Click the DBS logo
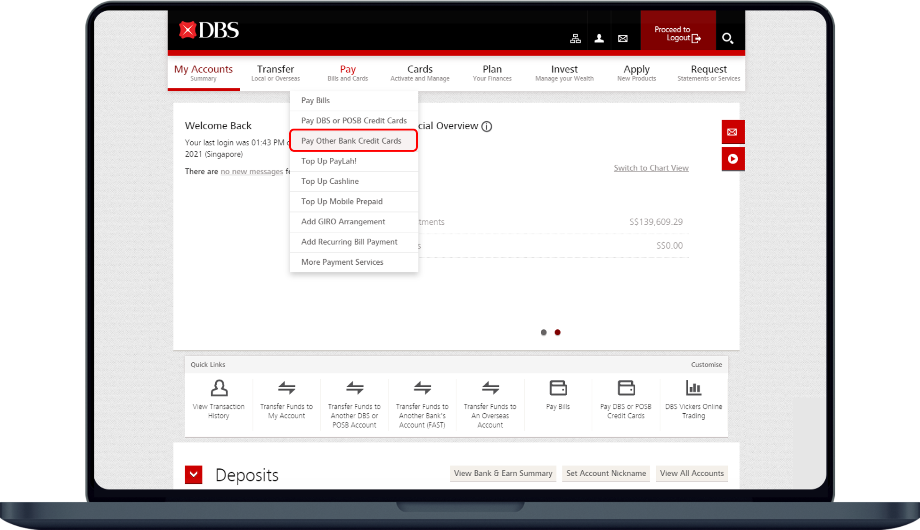 (x=209, y=31)
